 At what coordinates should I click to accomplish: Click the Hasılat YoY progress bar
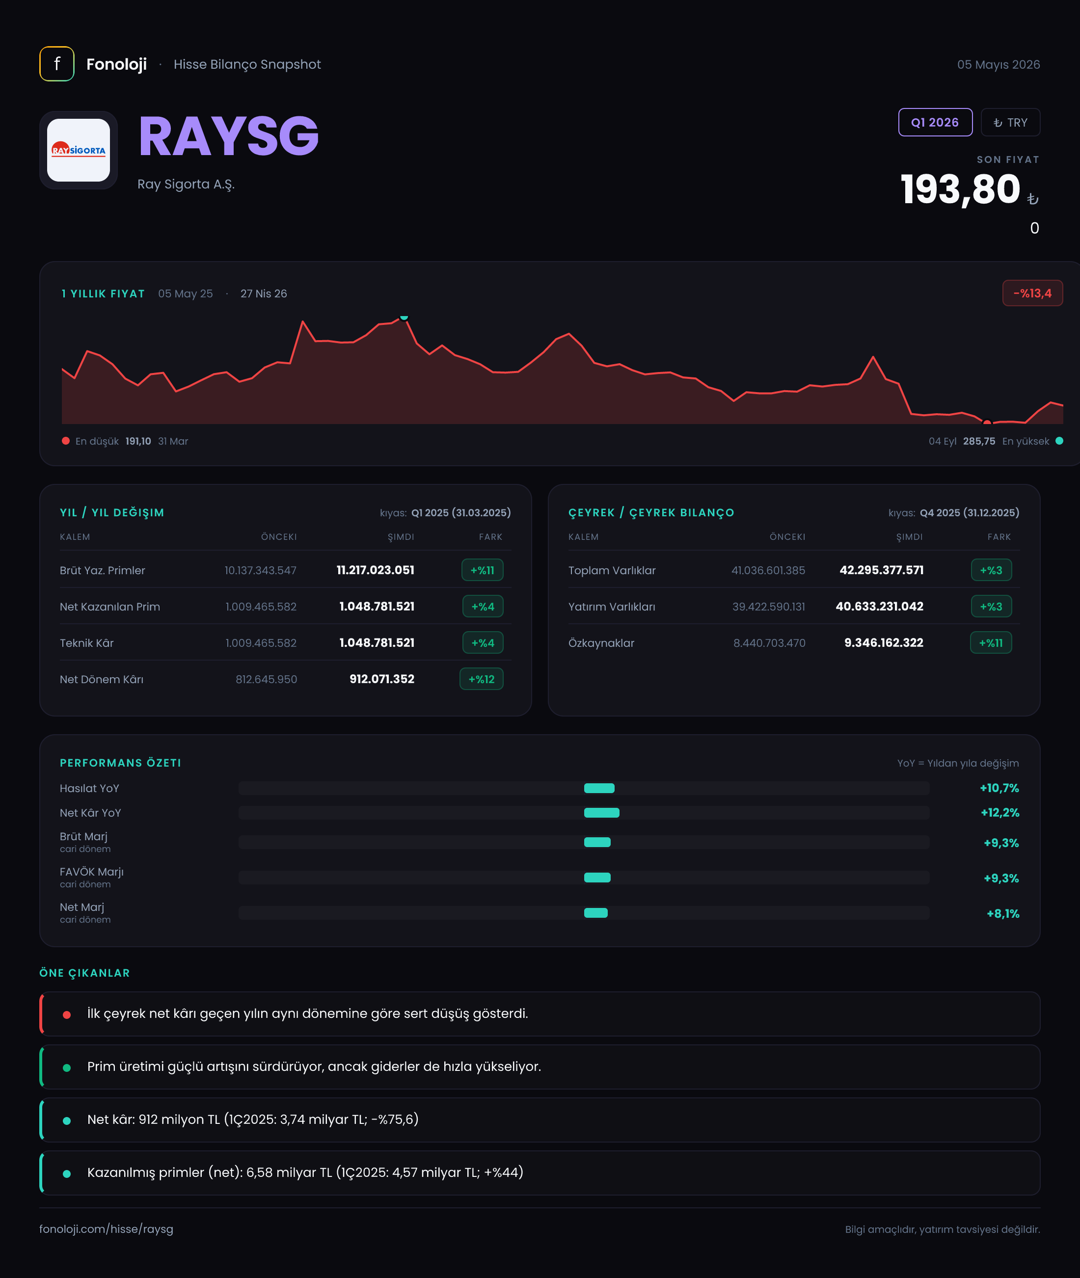(x=584, y=788)
